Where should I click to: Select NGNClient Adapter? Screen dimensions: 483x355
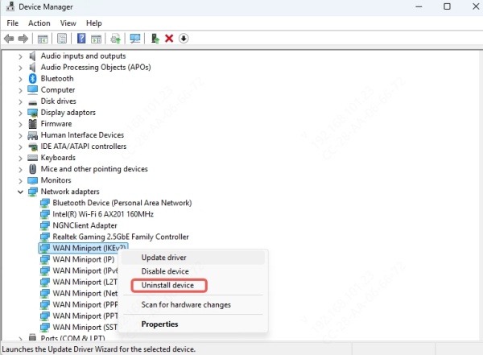tap(85, 225)
